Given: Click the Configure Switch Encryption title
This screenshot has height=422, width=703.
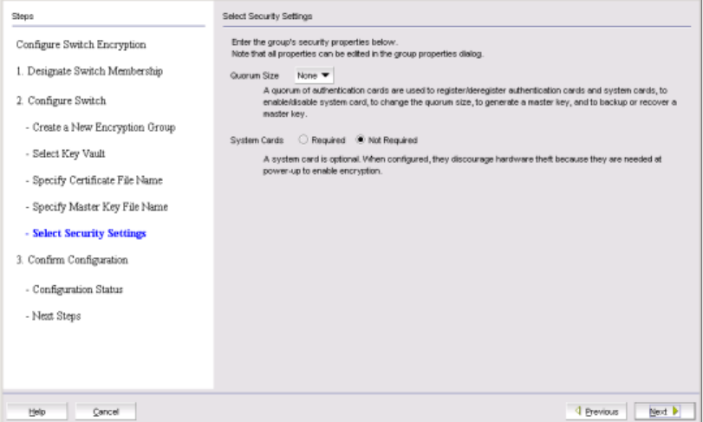Looking at the screenshot, I should point(81,44).
